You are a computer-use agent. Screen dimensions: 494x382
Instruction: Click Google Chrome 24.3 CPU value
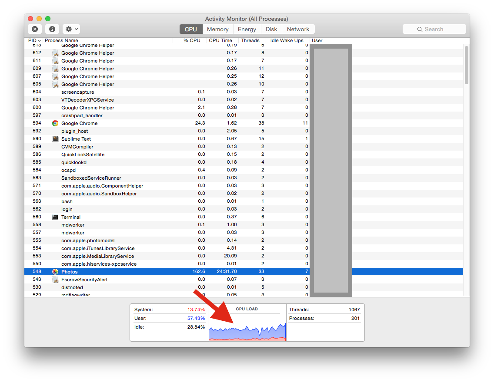click(200, 123)
